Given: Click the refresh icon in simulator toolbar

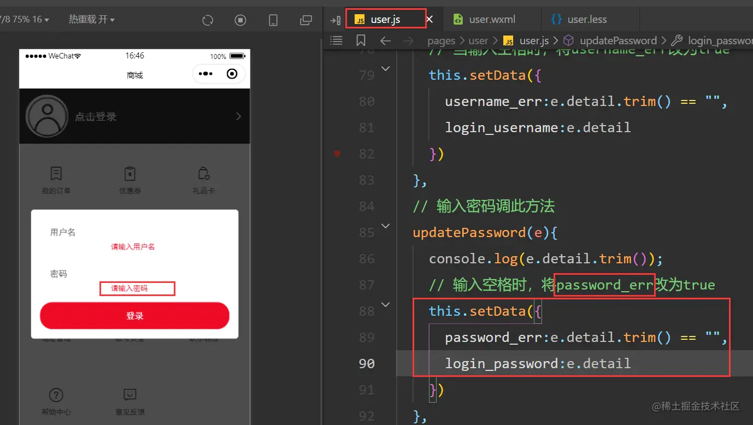Looking at the screenshot, I should pos(208,20).
